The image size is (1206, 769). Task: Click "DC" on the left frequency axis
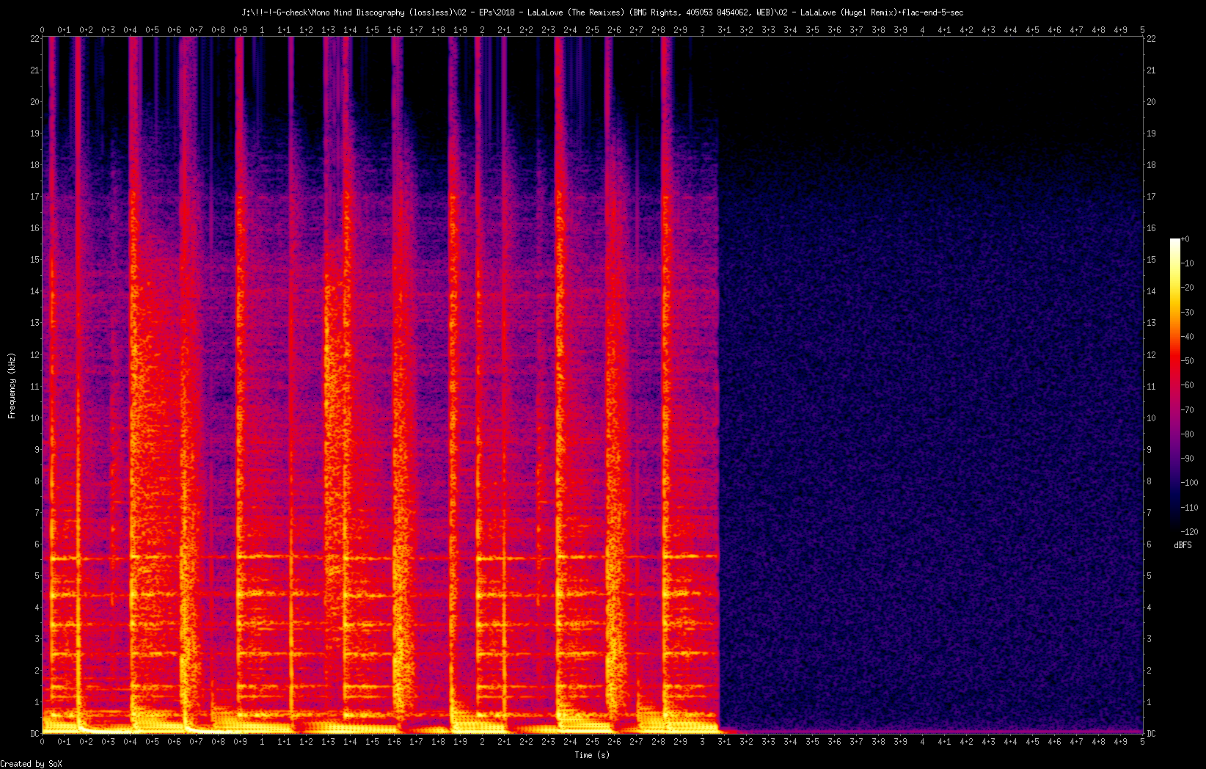tap(34, 734)
